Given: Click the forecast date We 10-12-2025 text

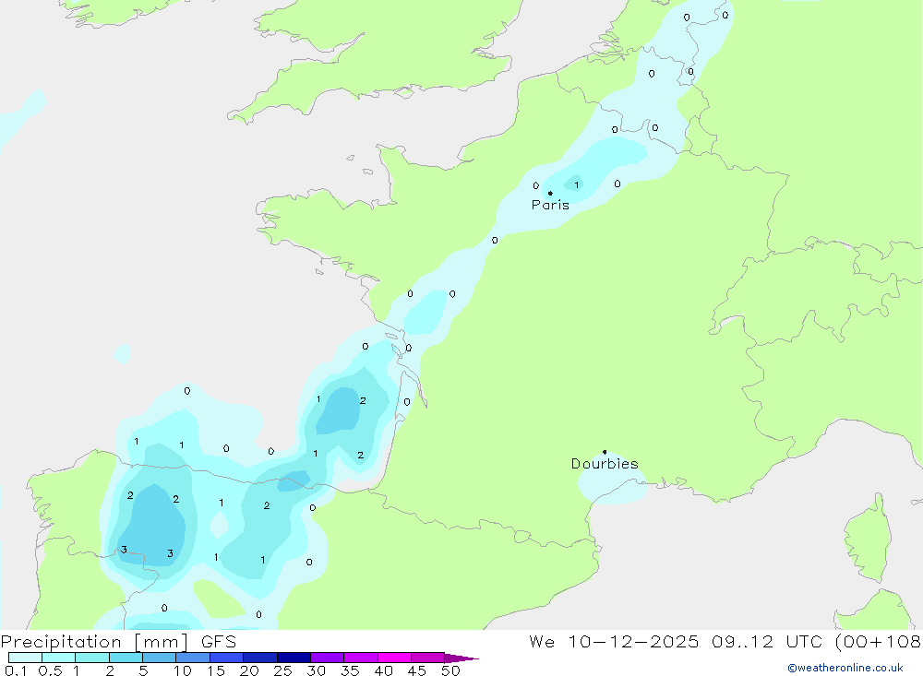Looking at the screenshot, I should 614,642.
